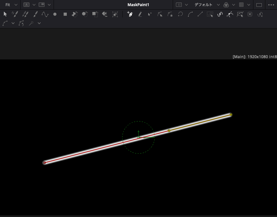The height and width of the screenshot is (217, 277).
Task: Expand the grid guide options chevron
Action: click(249, 5)
